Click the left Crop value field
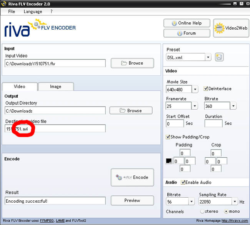 pos(210,161)
